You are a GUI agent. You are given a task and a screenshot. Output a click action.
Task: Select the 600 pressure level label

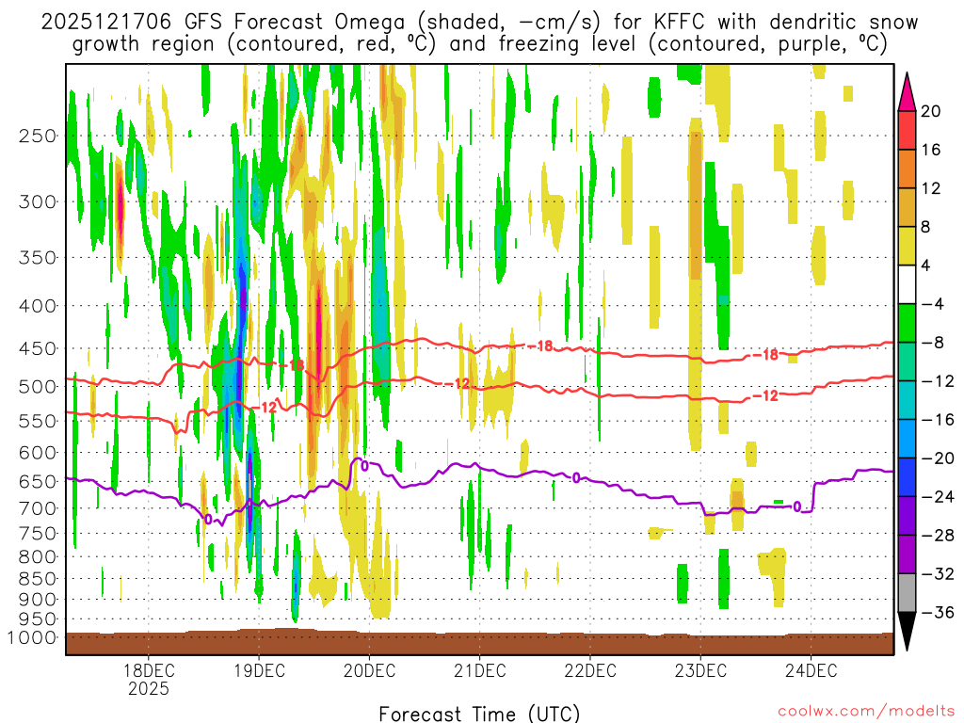(38, 453)
